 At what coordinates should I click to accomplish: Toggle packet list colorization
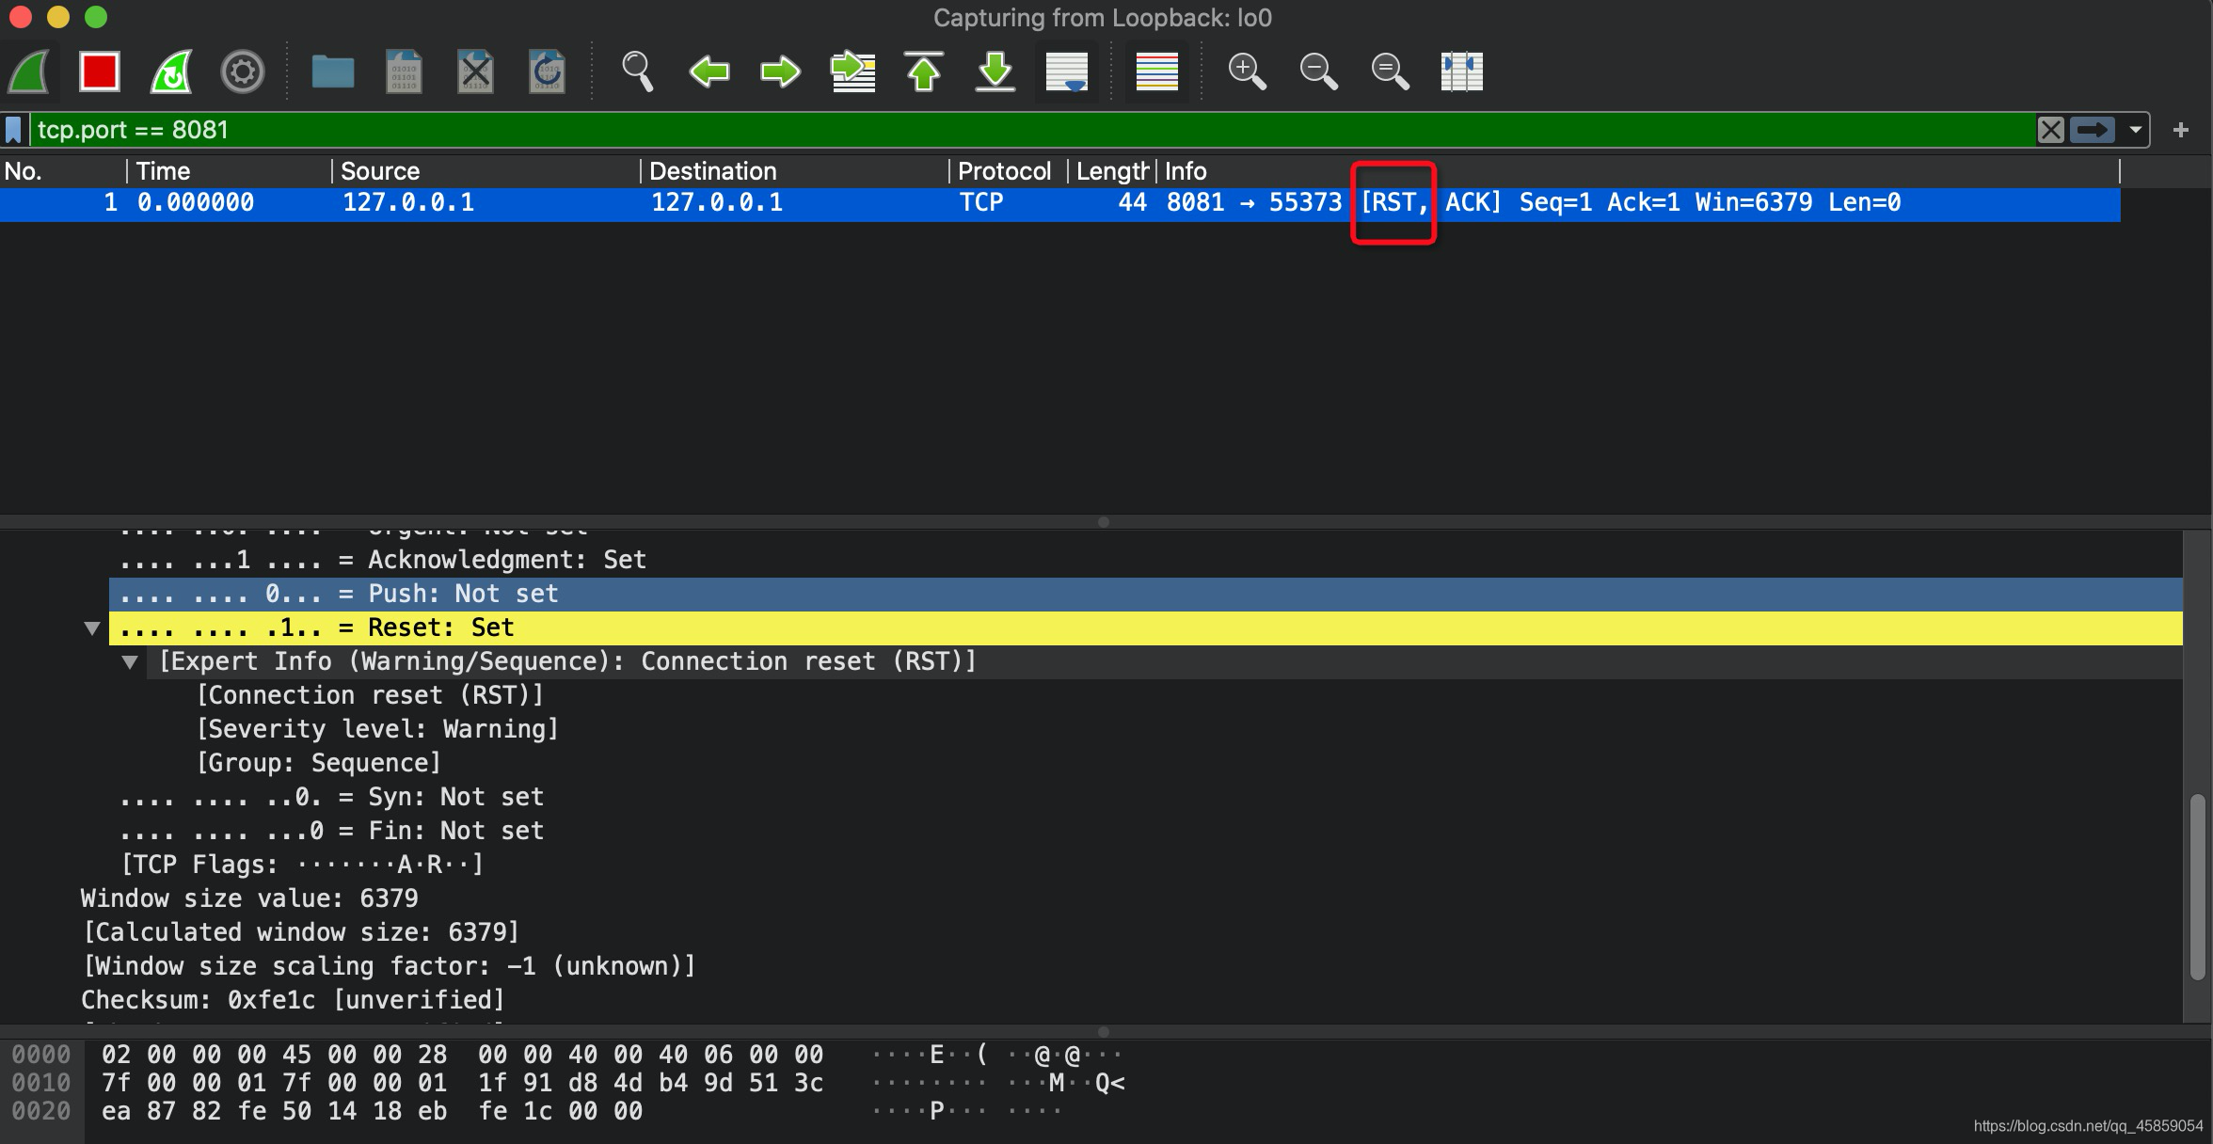(x=1157, y=71)
